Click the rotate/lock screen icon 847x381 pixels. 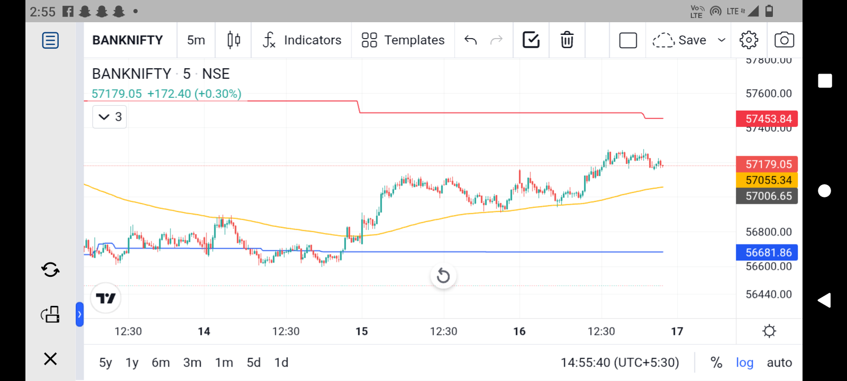[50, 314]
